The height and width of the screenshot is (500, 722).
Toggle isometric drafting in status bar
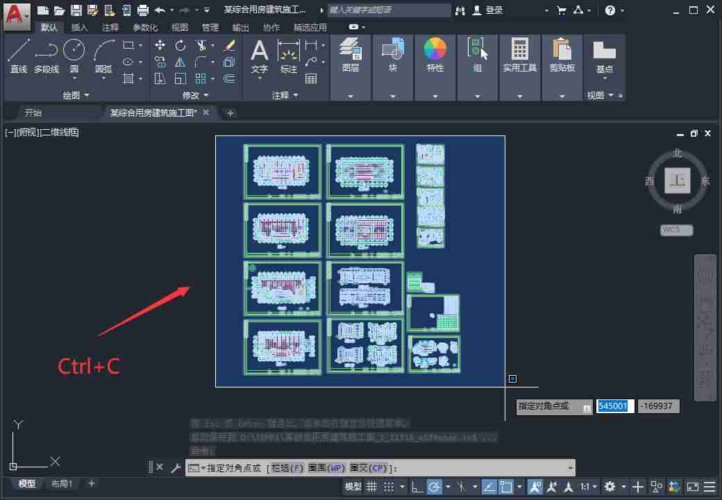462,487
